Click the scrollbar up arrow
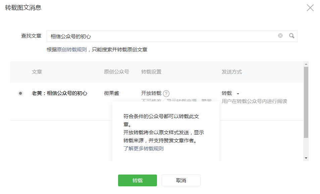The image size is (320, 194). tap(306, 64)
